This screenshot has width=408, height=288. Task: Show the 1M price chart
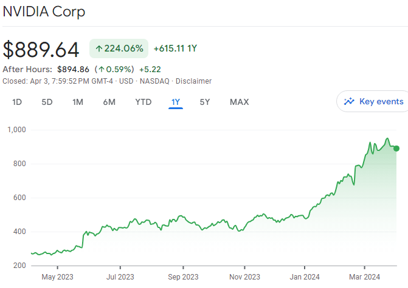point(78,102)
